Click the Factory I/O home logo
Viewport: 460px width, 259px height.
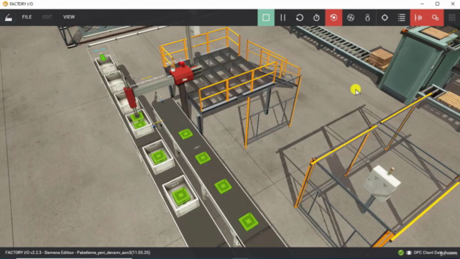pos(9,17)
